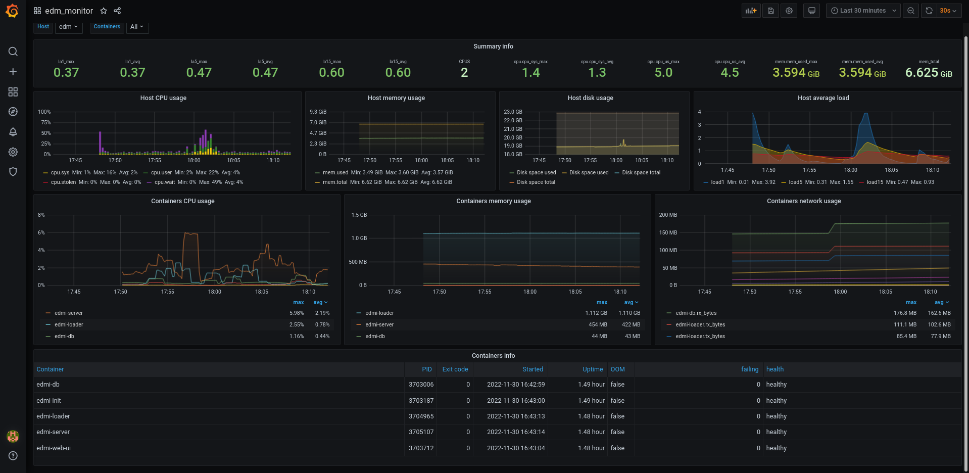Toggle edmi-db.rx_bytes series in network legend
The height and width of the screenshot is (473, 969).
[x=696, y=313]
